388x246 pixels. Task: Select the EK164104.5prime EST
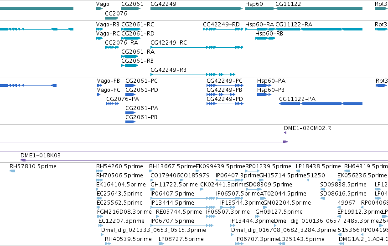click(98, 189)
